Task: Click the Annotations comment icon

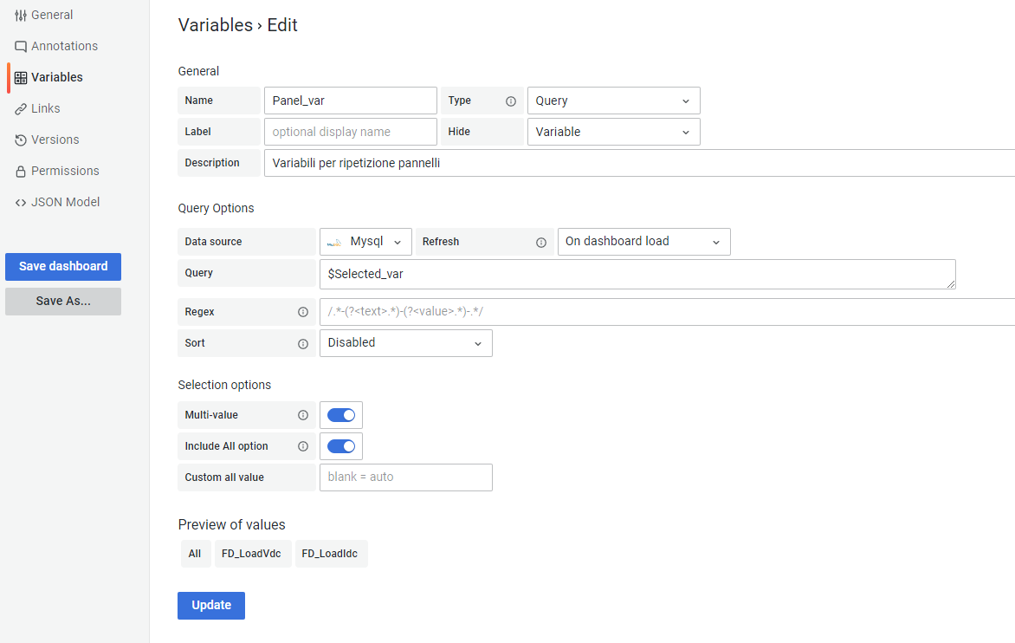Action: coord(21,47)
